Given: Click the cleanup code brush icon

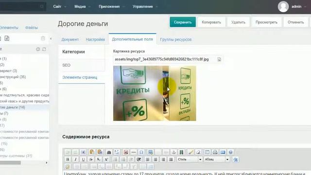Looking at the screenshot, I should click(x=190, y=152).
